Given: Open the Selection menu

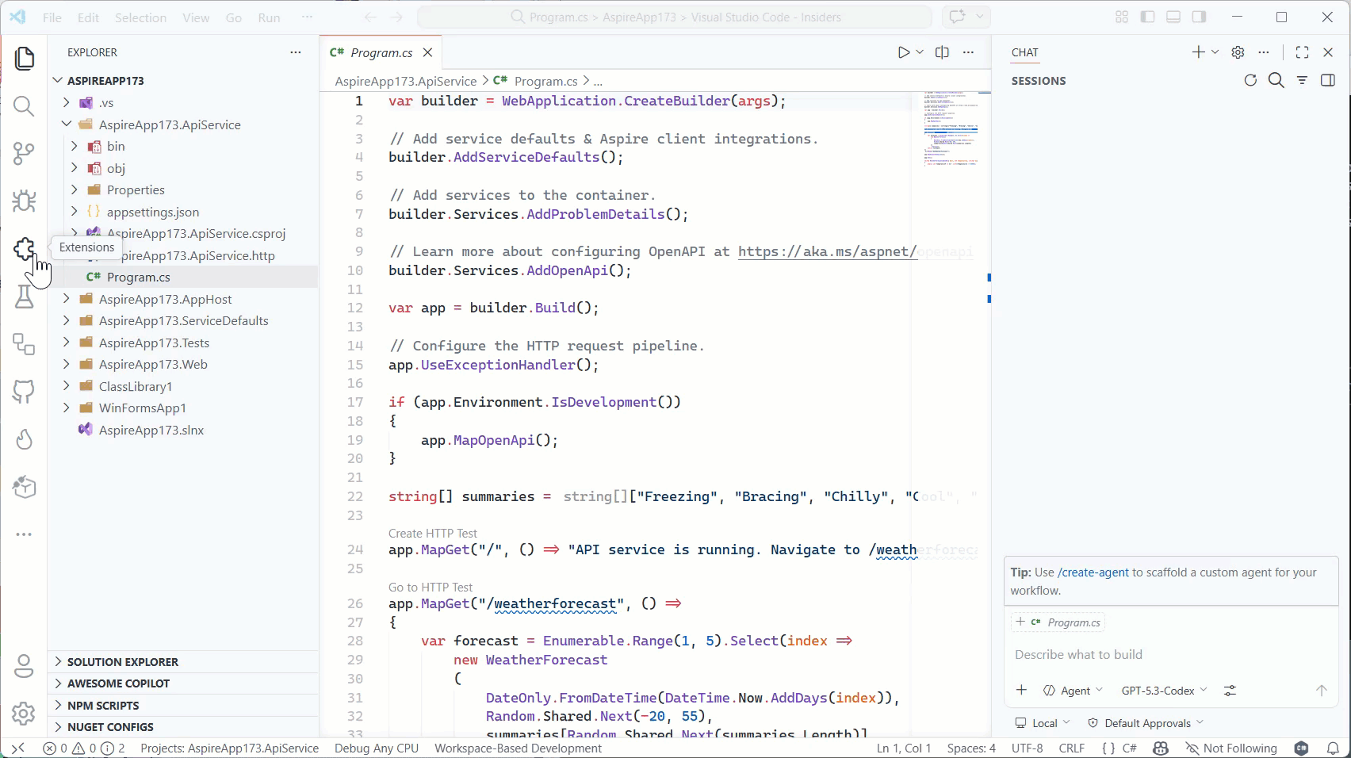Looking at the screenshot, I should pos(140,17).
